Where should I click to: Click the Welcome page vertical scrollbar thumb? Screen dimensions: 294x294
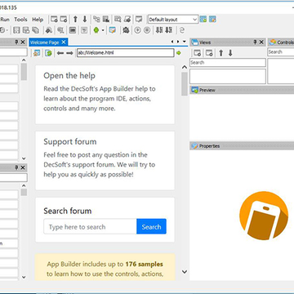185,84
